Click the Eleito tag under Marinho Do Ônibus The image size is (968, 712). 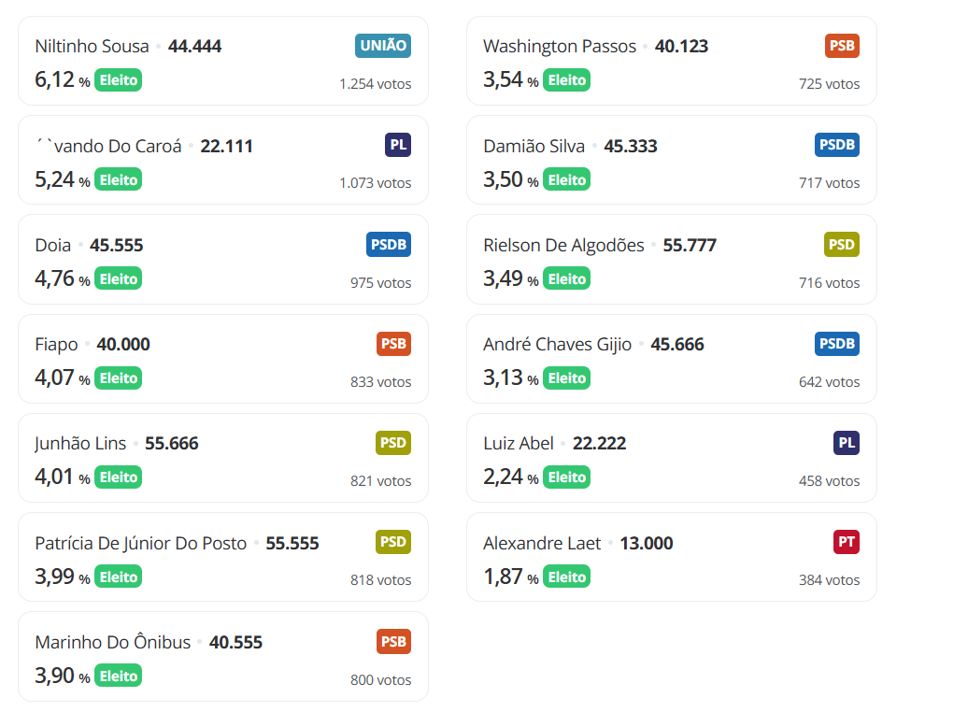tap(119, 676)
